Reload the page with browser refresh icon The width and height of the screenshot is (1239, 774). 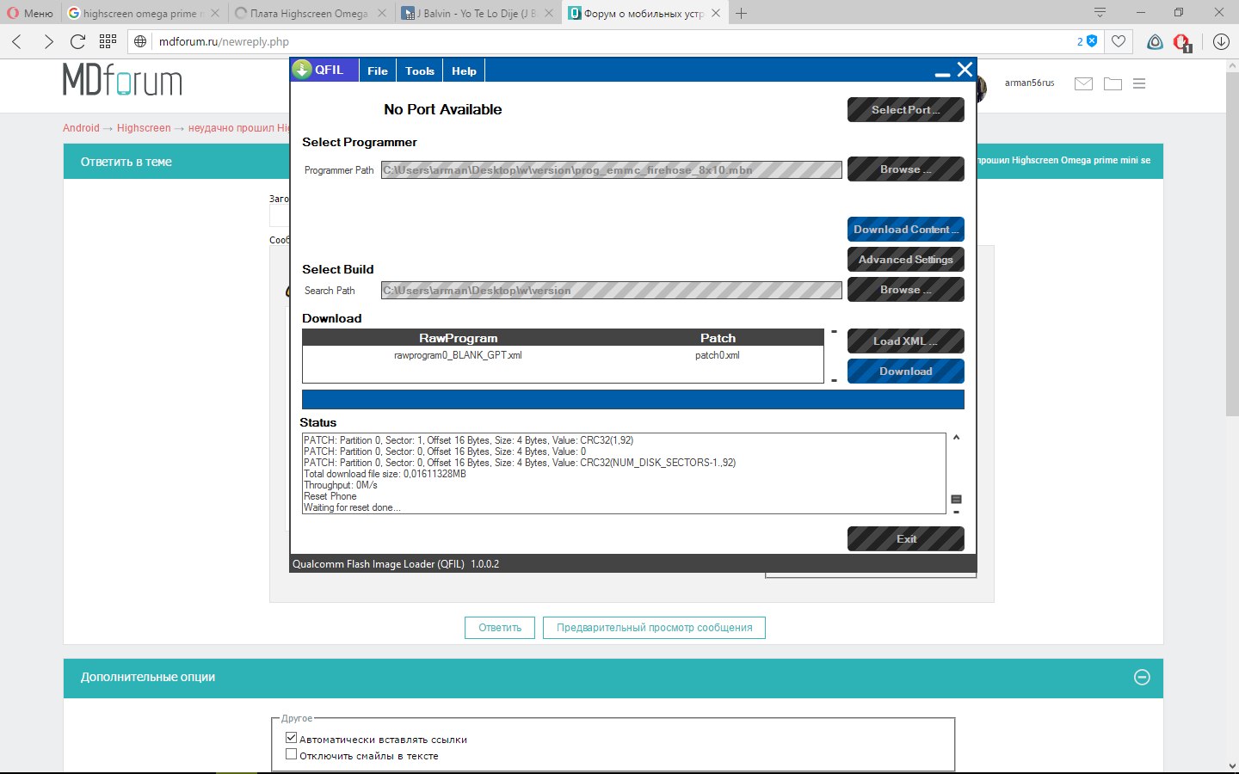coord(77,41)
